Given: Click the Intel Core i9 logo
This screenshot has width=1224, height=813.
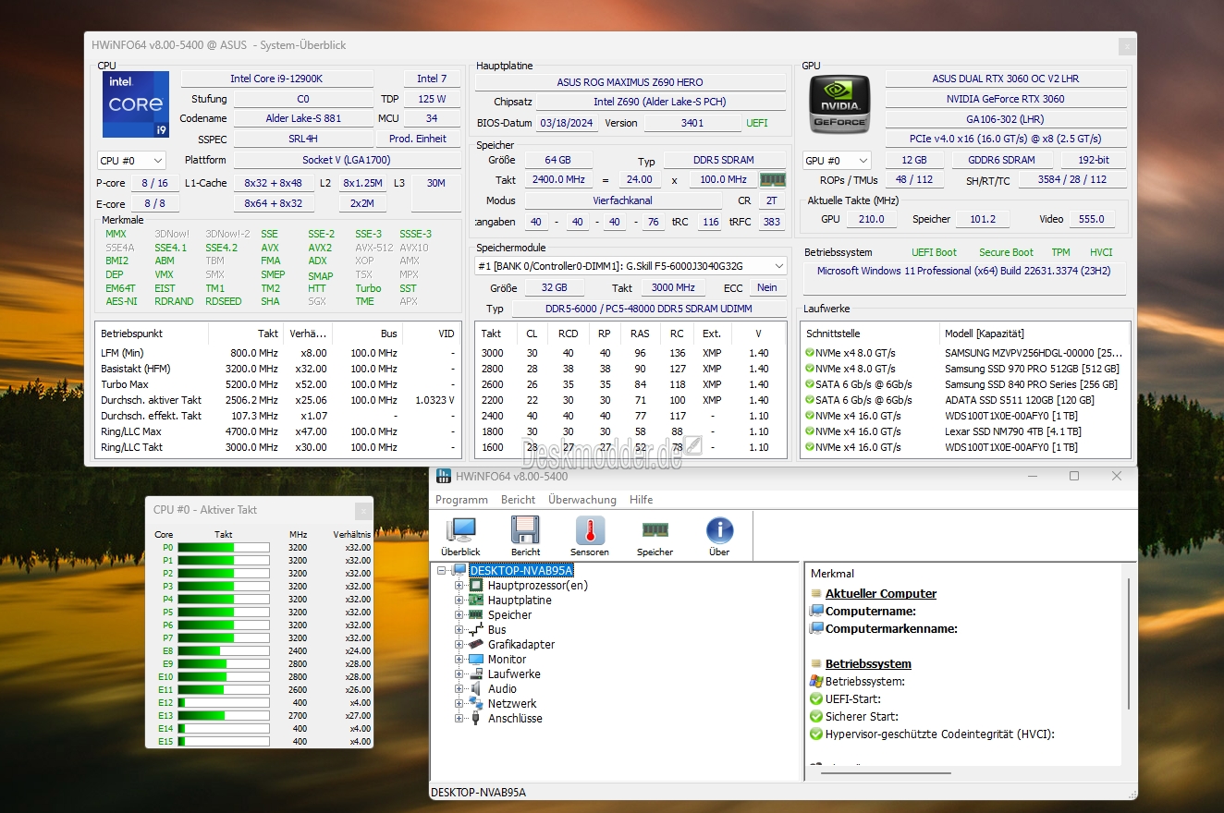Looking at the screenshot, I should tap(136, 104).
